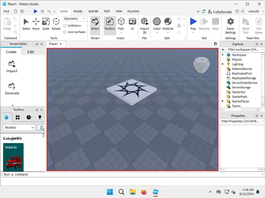Click the Import terrain icon
This screenshot has height=198, width=265.
pos(12,67)
